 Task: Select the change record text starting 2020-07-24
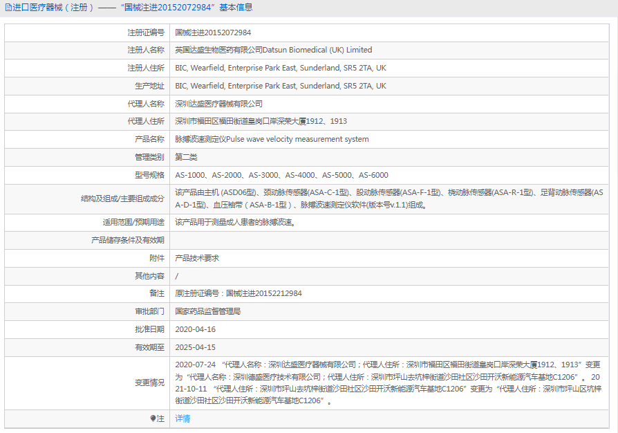click(388, 383)
